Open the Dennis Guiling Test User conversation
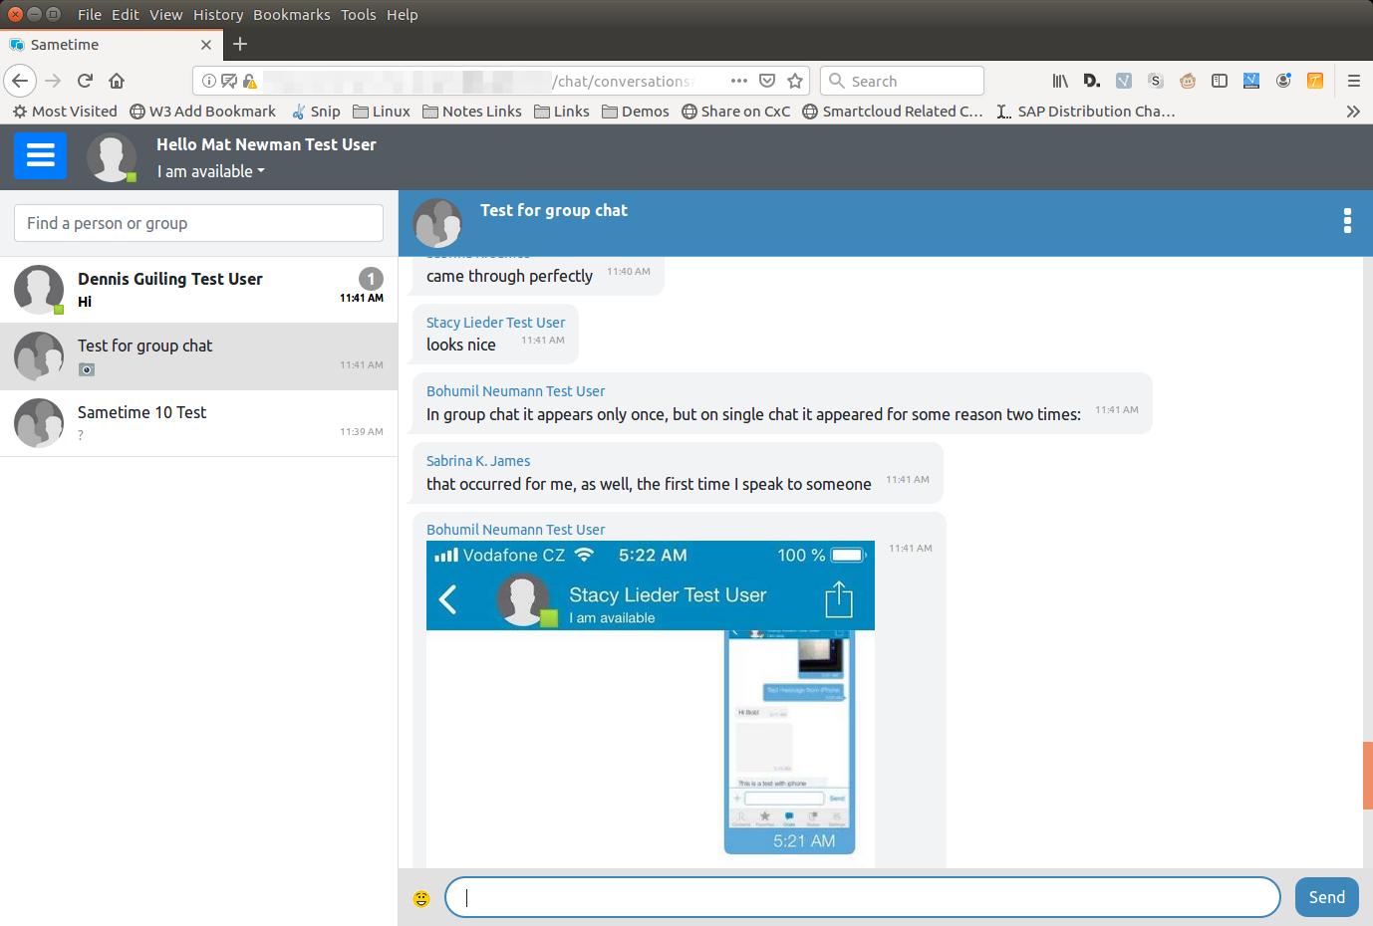This screenshot has width=1373, height=926. 198,290
